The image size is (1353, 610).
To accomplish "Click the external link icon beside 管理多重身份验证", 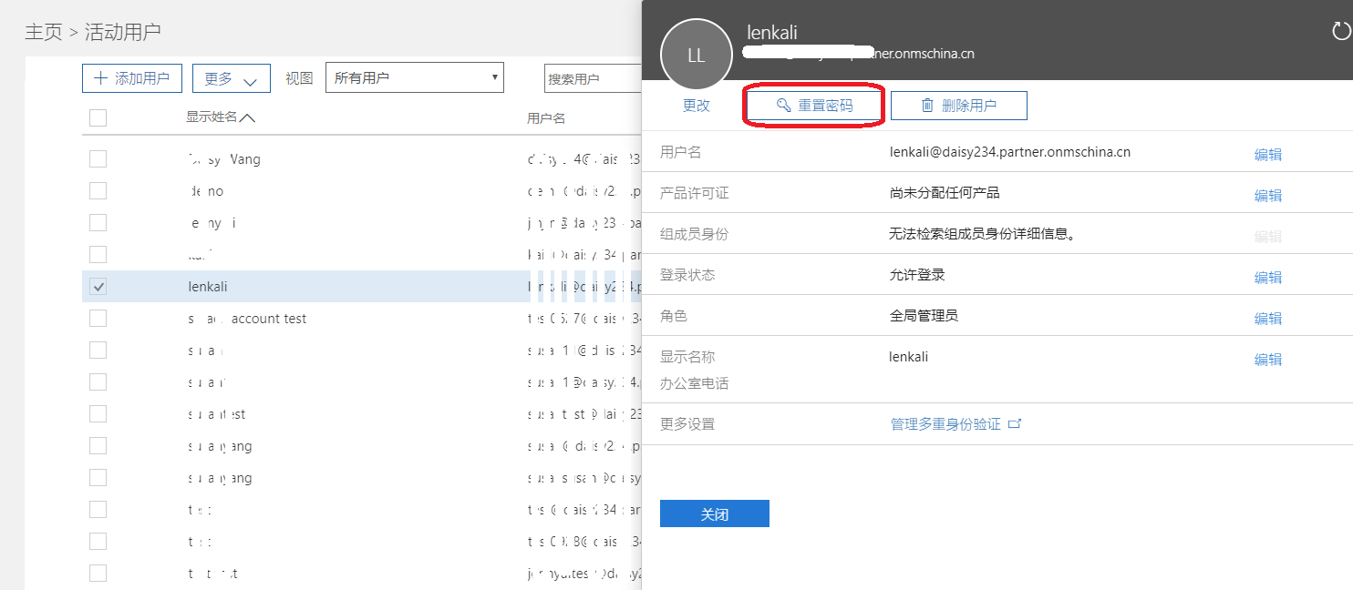I will pos(1015,424).
